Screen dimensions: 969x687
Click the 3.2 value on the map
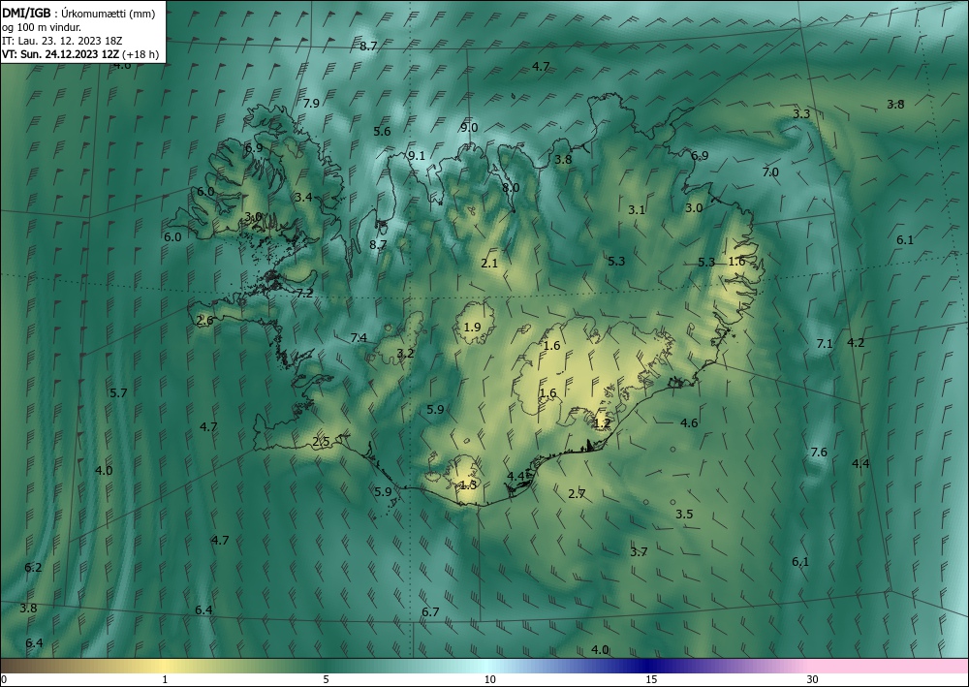405,354
